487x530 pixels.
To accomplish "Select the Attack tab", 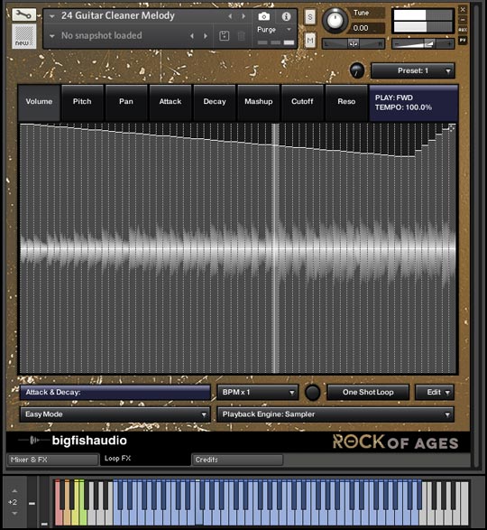I will pos(170,102).
